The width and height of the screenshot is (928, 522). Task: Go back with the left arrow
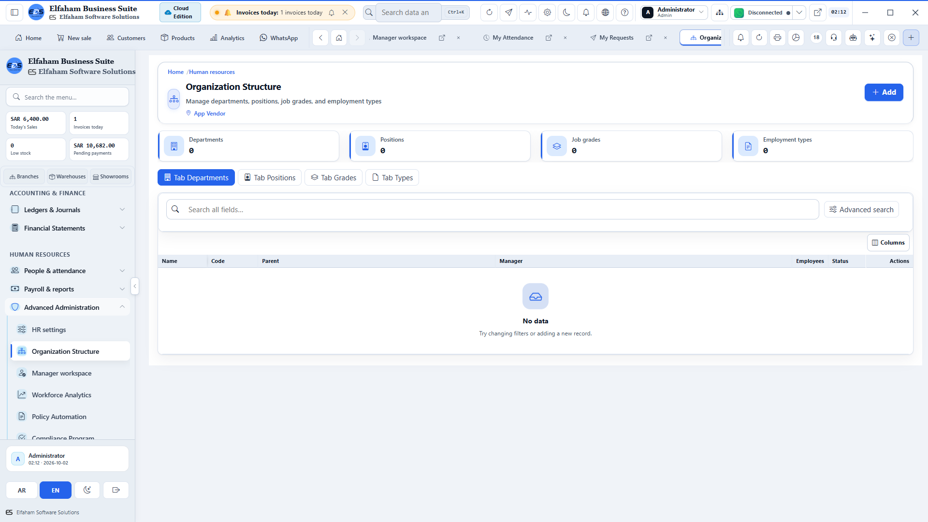coord(320,38)
